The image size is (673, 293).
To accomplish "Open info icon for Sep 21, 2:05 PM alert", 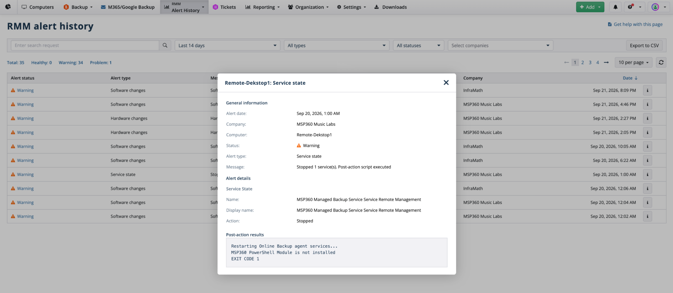I will point(647,133).
